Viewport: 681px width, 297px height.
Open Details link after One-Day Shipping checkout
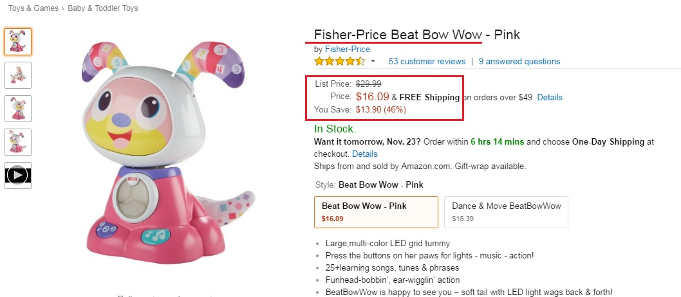[364, 154]
